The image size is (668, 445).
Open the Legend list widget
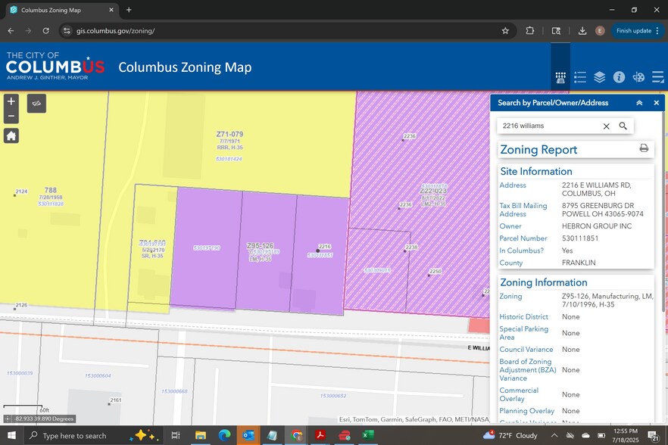(x=580, y=77)
